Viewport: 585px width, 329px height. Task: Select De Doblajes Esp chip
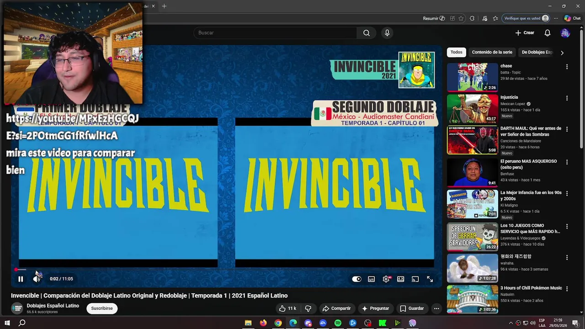point(537,52)
